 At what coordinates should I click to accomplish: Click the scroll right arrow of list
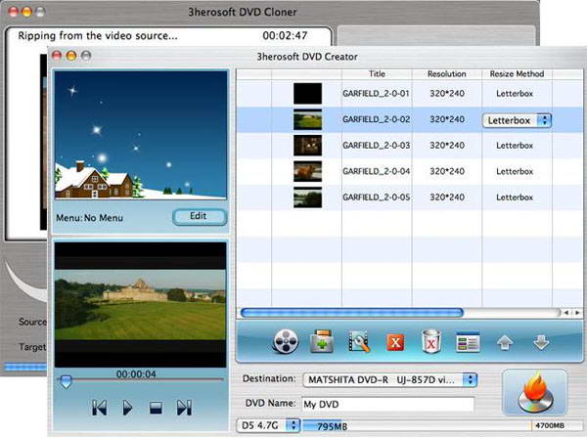577,313
